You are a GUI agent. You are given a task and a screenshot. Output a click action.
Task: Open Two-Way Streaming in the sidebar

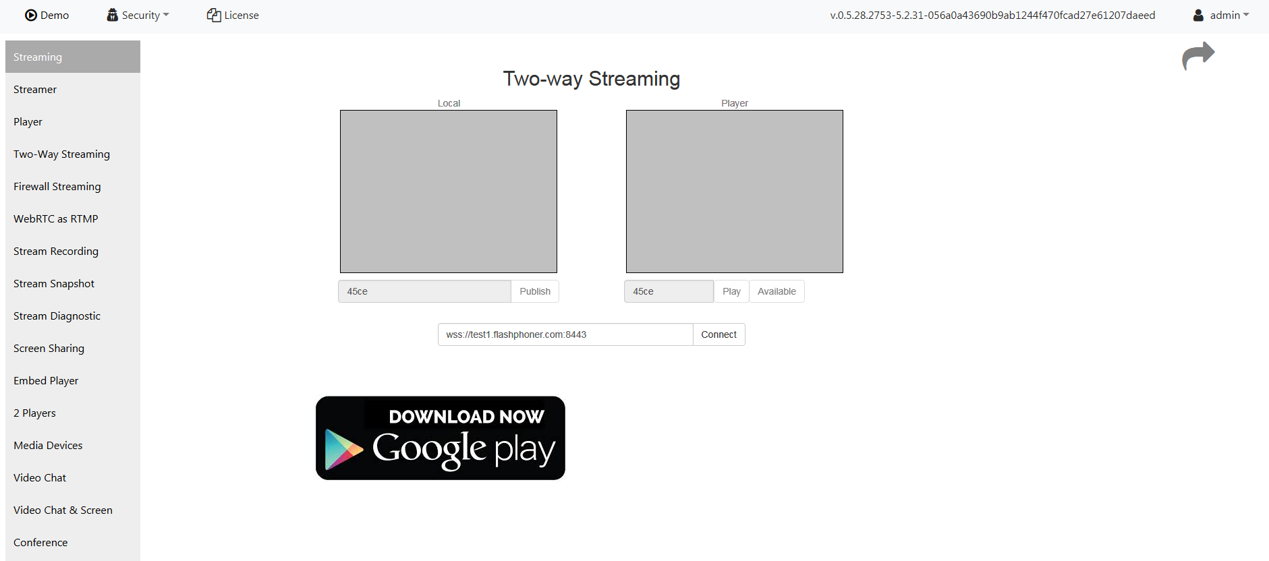(61, 154)
